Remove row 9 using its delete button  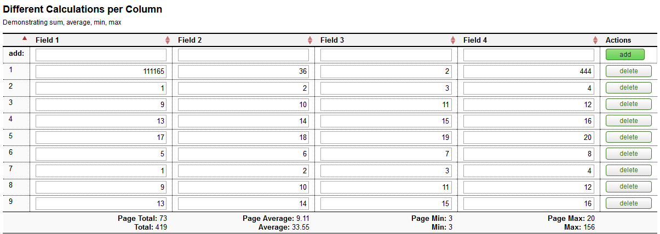tap(628, 203)
